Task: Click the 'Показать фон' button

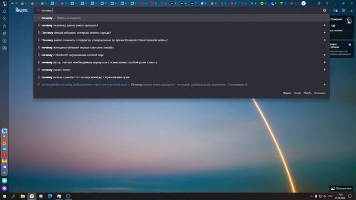Action: tap(341, 188)
